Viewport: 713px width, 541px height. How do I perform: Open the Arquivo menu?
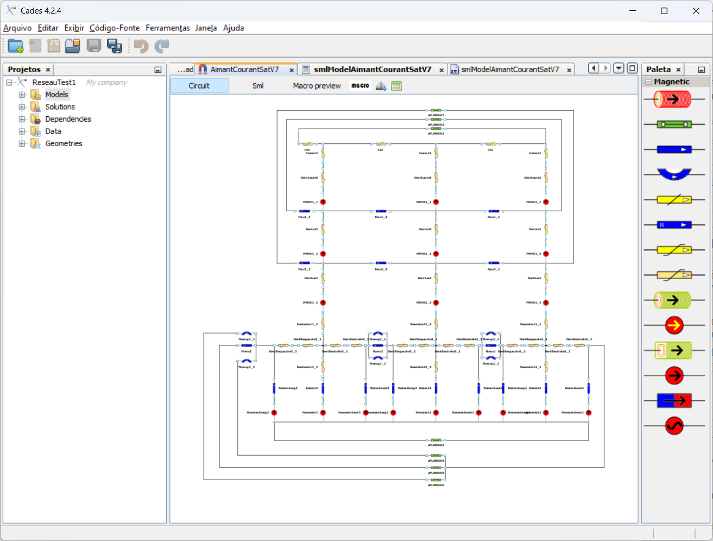point(17,28)
